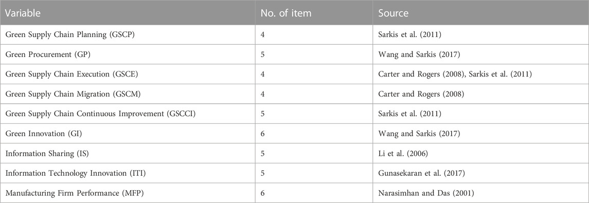589x203 pixels.
Task: Click the item count 6 for Green Innovation
Action: pos(262,134)
